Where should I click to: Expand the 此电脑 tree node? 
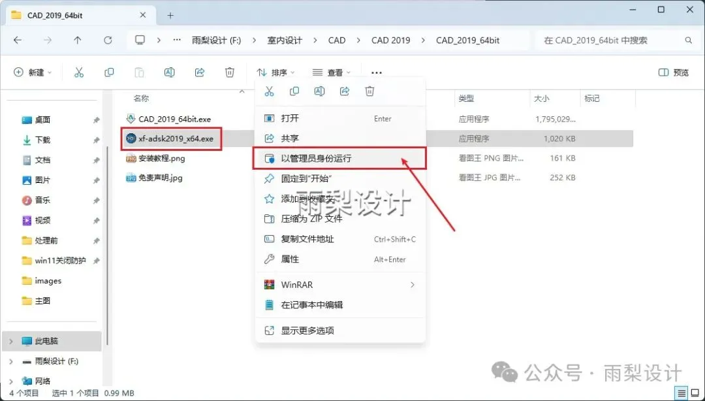(x=11, y=342)
